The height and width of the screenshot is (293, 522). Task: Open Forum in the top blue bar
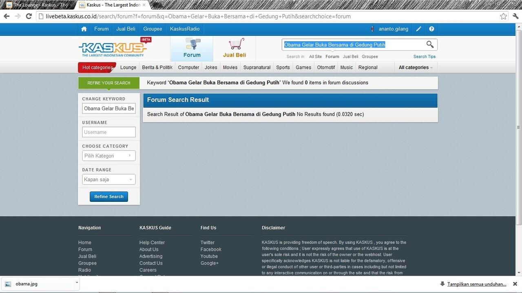[102, 29]
